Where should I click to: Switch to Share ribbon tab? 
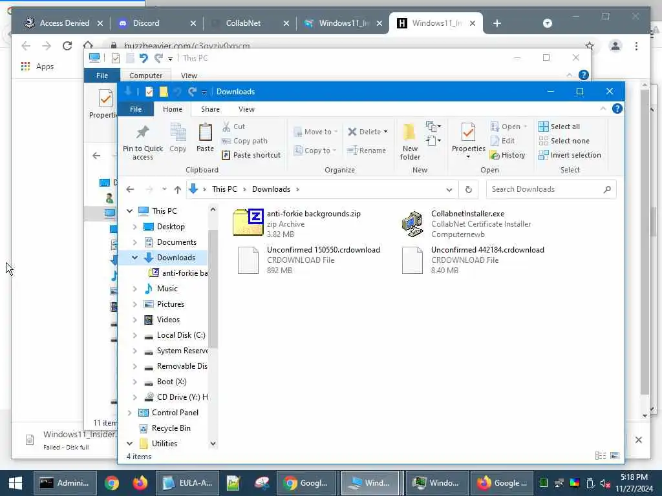click(x=210, y=109)
